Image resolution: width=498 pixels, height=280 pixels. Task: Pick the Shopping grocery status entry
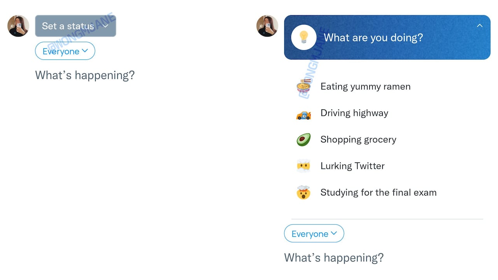(358, 139)
